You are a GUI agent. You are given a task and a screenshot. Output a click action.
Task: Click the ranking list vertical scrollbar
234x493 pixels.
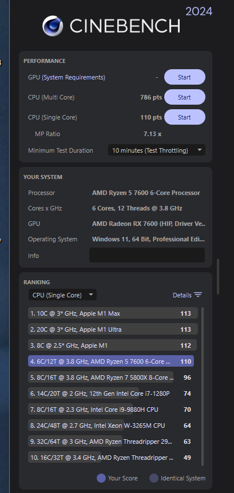click(x=202, y=386)
